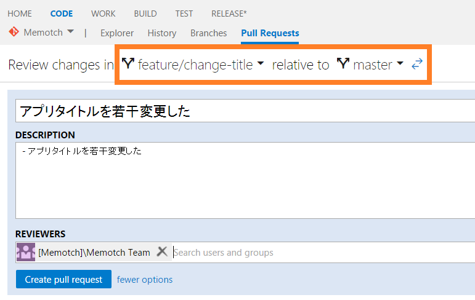Remove Memotch Team reviewer
This screenshot has height=300, width=475.
click(162, 251)
